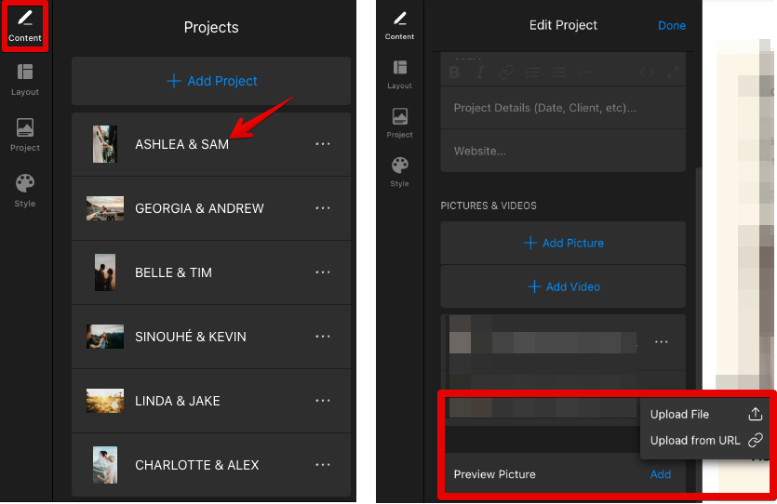Screen dimensions: 777x504
Task: Select the BELLE & TIM project
Action: [x=211, y=272]
